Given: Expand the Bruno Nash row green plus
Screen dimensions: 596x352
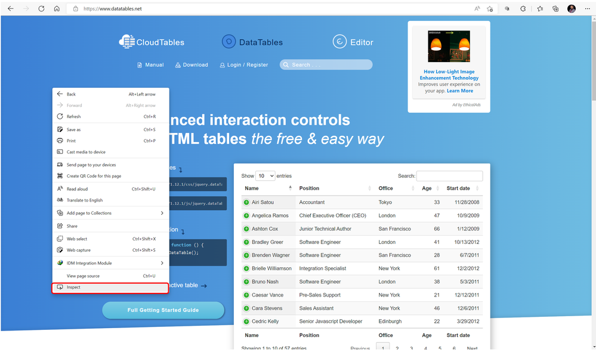Looking at the screenshot, I should 246,282.
